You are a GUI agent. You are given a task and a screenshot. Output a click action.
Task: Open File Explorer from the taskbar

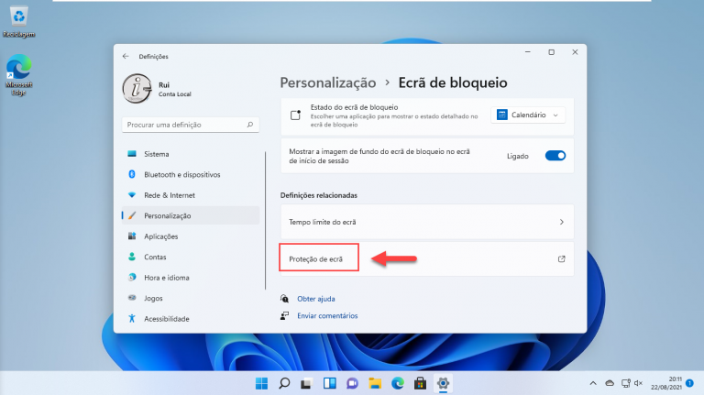[375, 383]
